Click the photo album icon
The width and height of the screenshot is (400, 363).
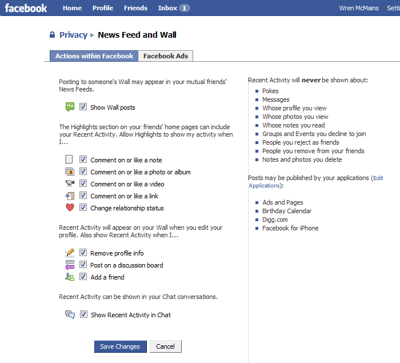pos(70,171)
